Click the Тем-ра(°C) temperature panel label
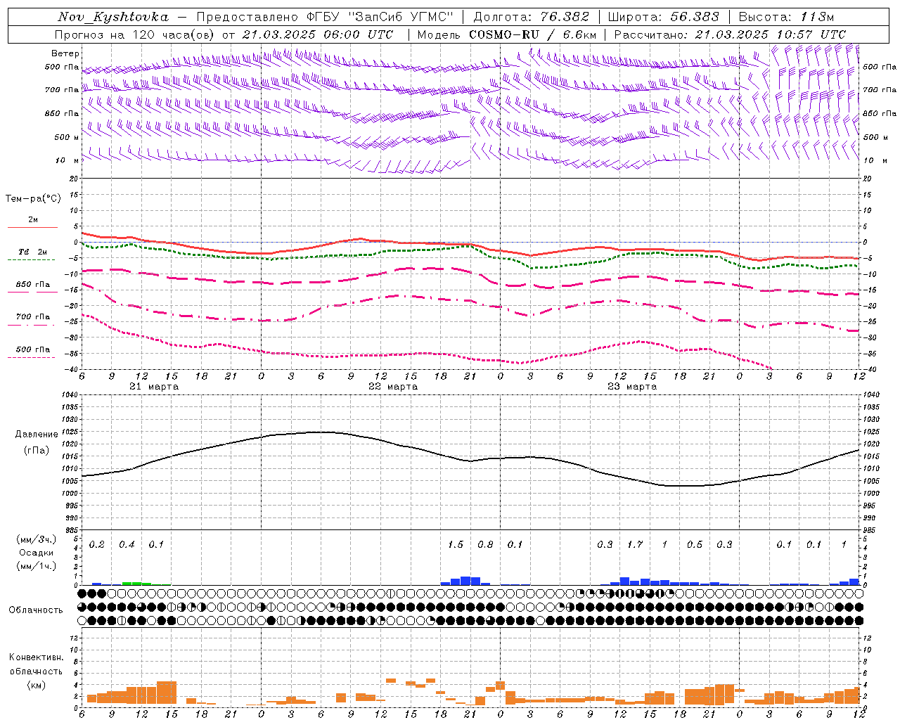This screenshot has width=900, height=720. point(33,199)
